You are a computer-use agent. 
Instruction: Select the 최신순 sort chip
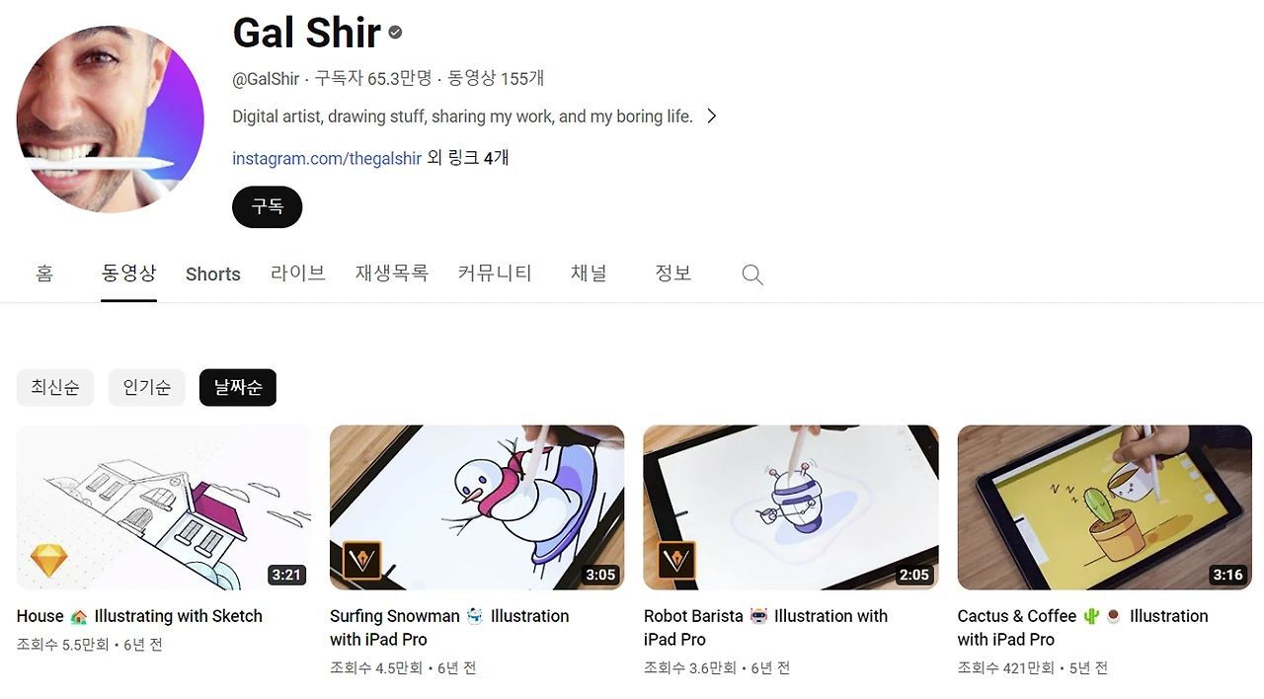55,388
